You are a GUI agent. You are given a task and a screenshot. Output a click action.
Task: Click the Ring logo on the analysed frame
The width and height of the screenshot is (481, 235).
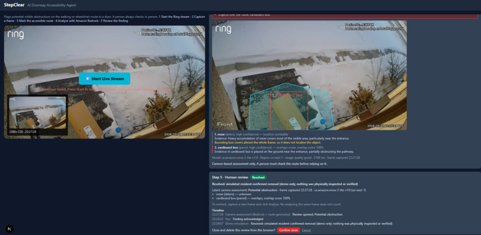pyautogui.click(x=223, y=29)
